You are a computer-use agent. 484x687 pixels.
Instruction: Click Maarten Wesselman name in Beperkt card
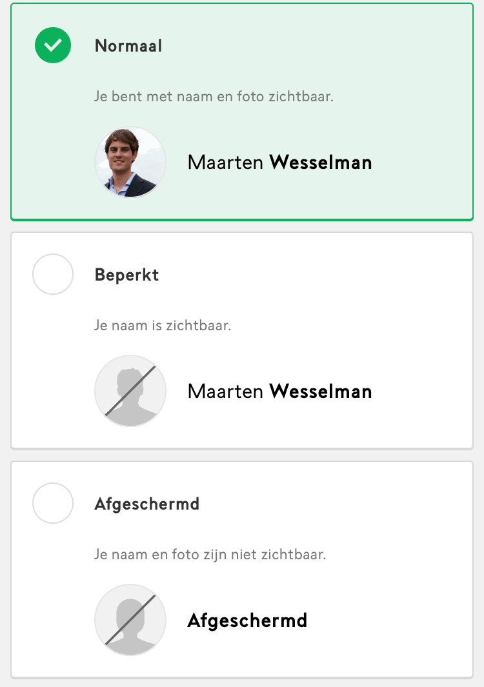(x=279, y=392)
